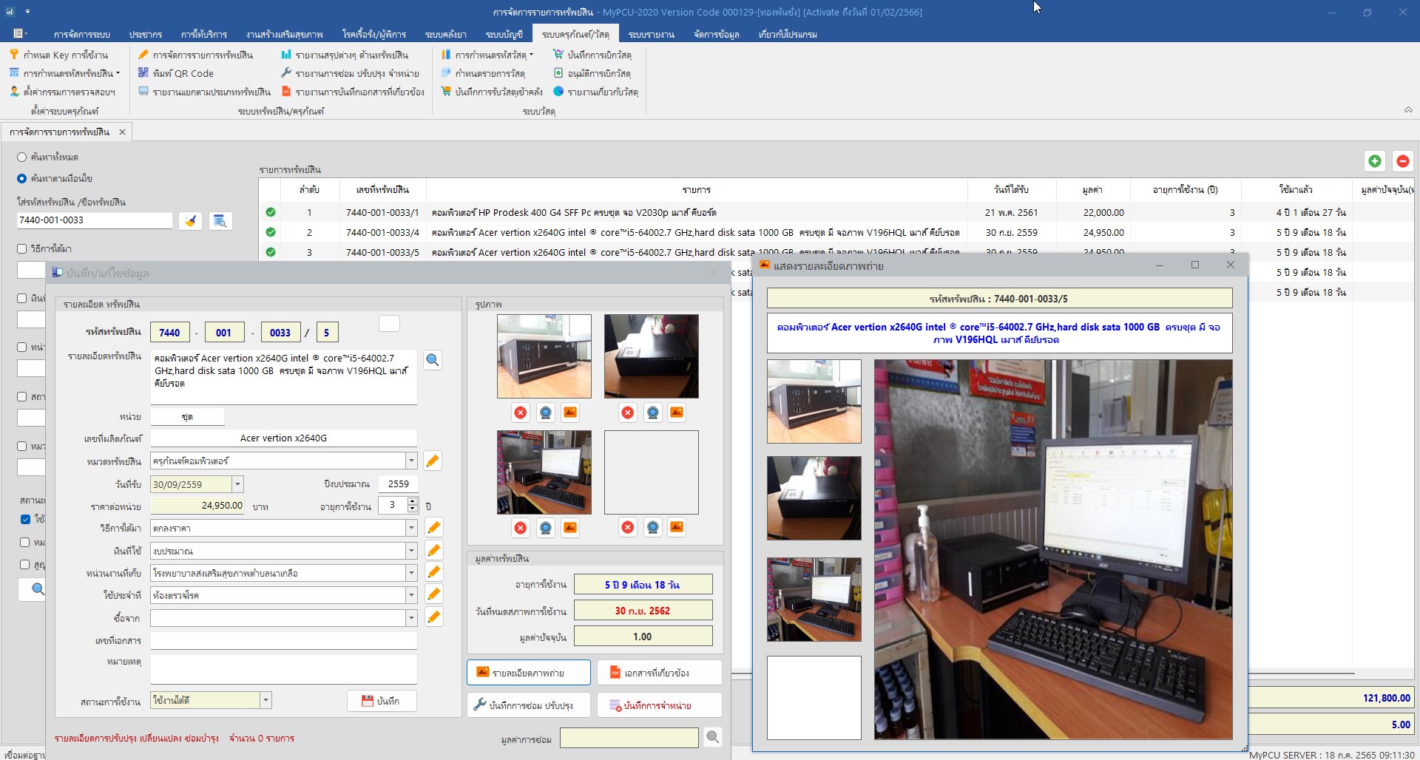Screen dimensions: 1420x760
Task: Open บันทึกการเบิกวัสดุ cart icon
Action: tap(558, 54)
